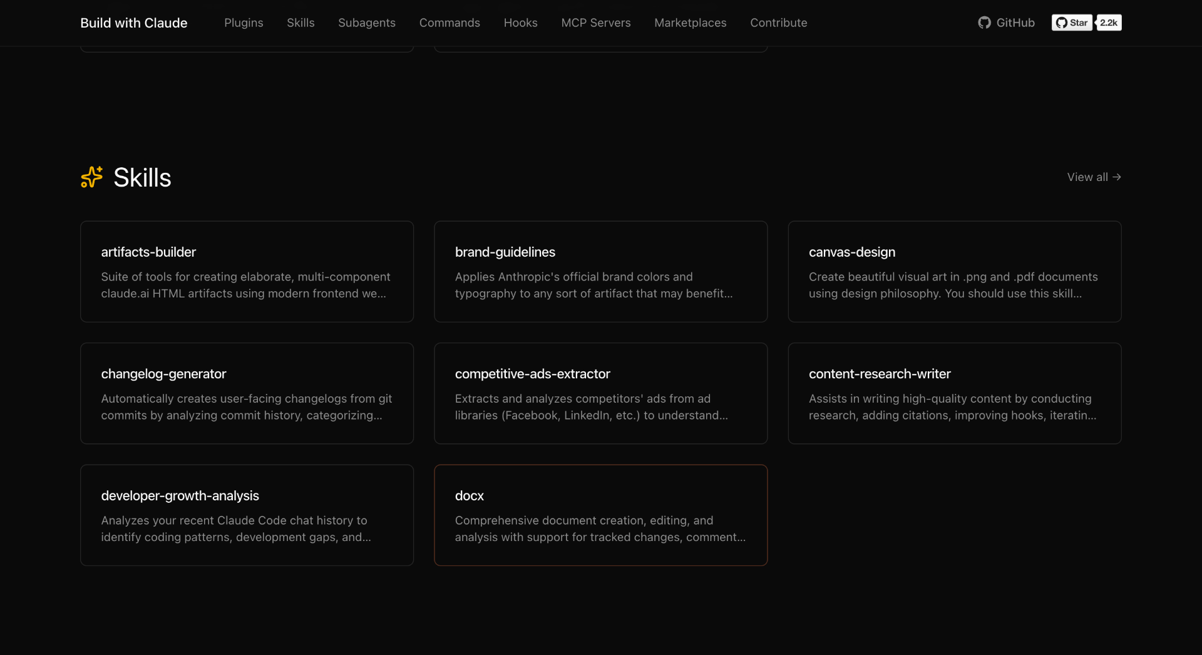Open the changelog-generator skill card
This screenshot has width=1202, height=655.
click(247, 393)
